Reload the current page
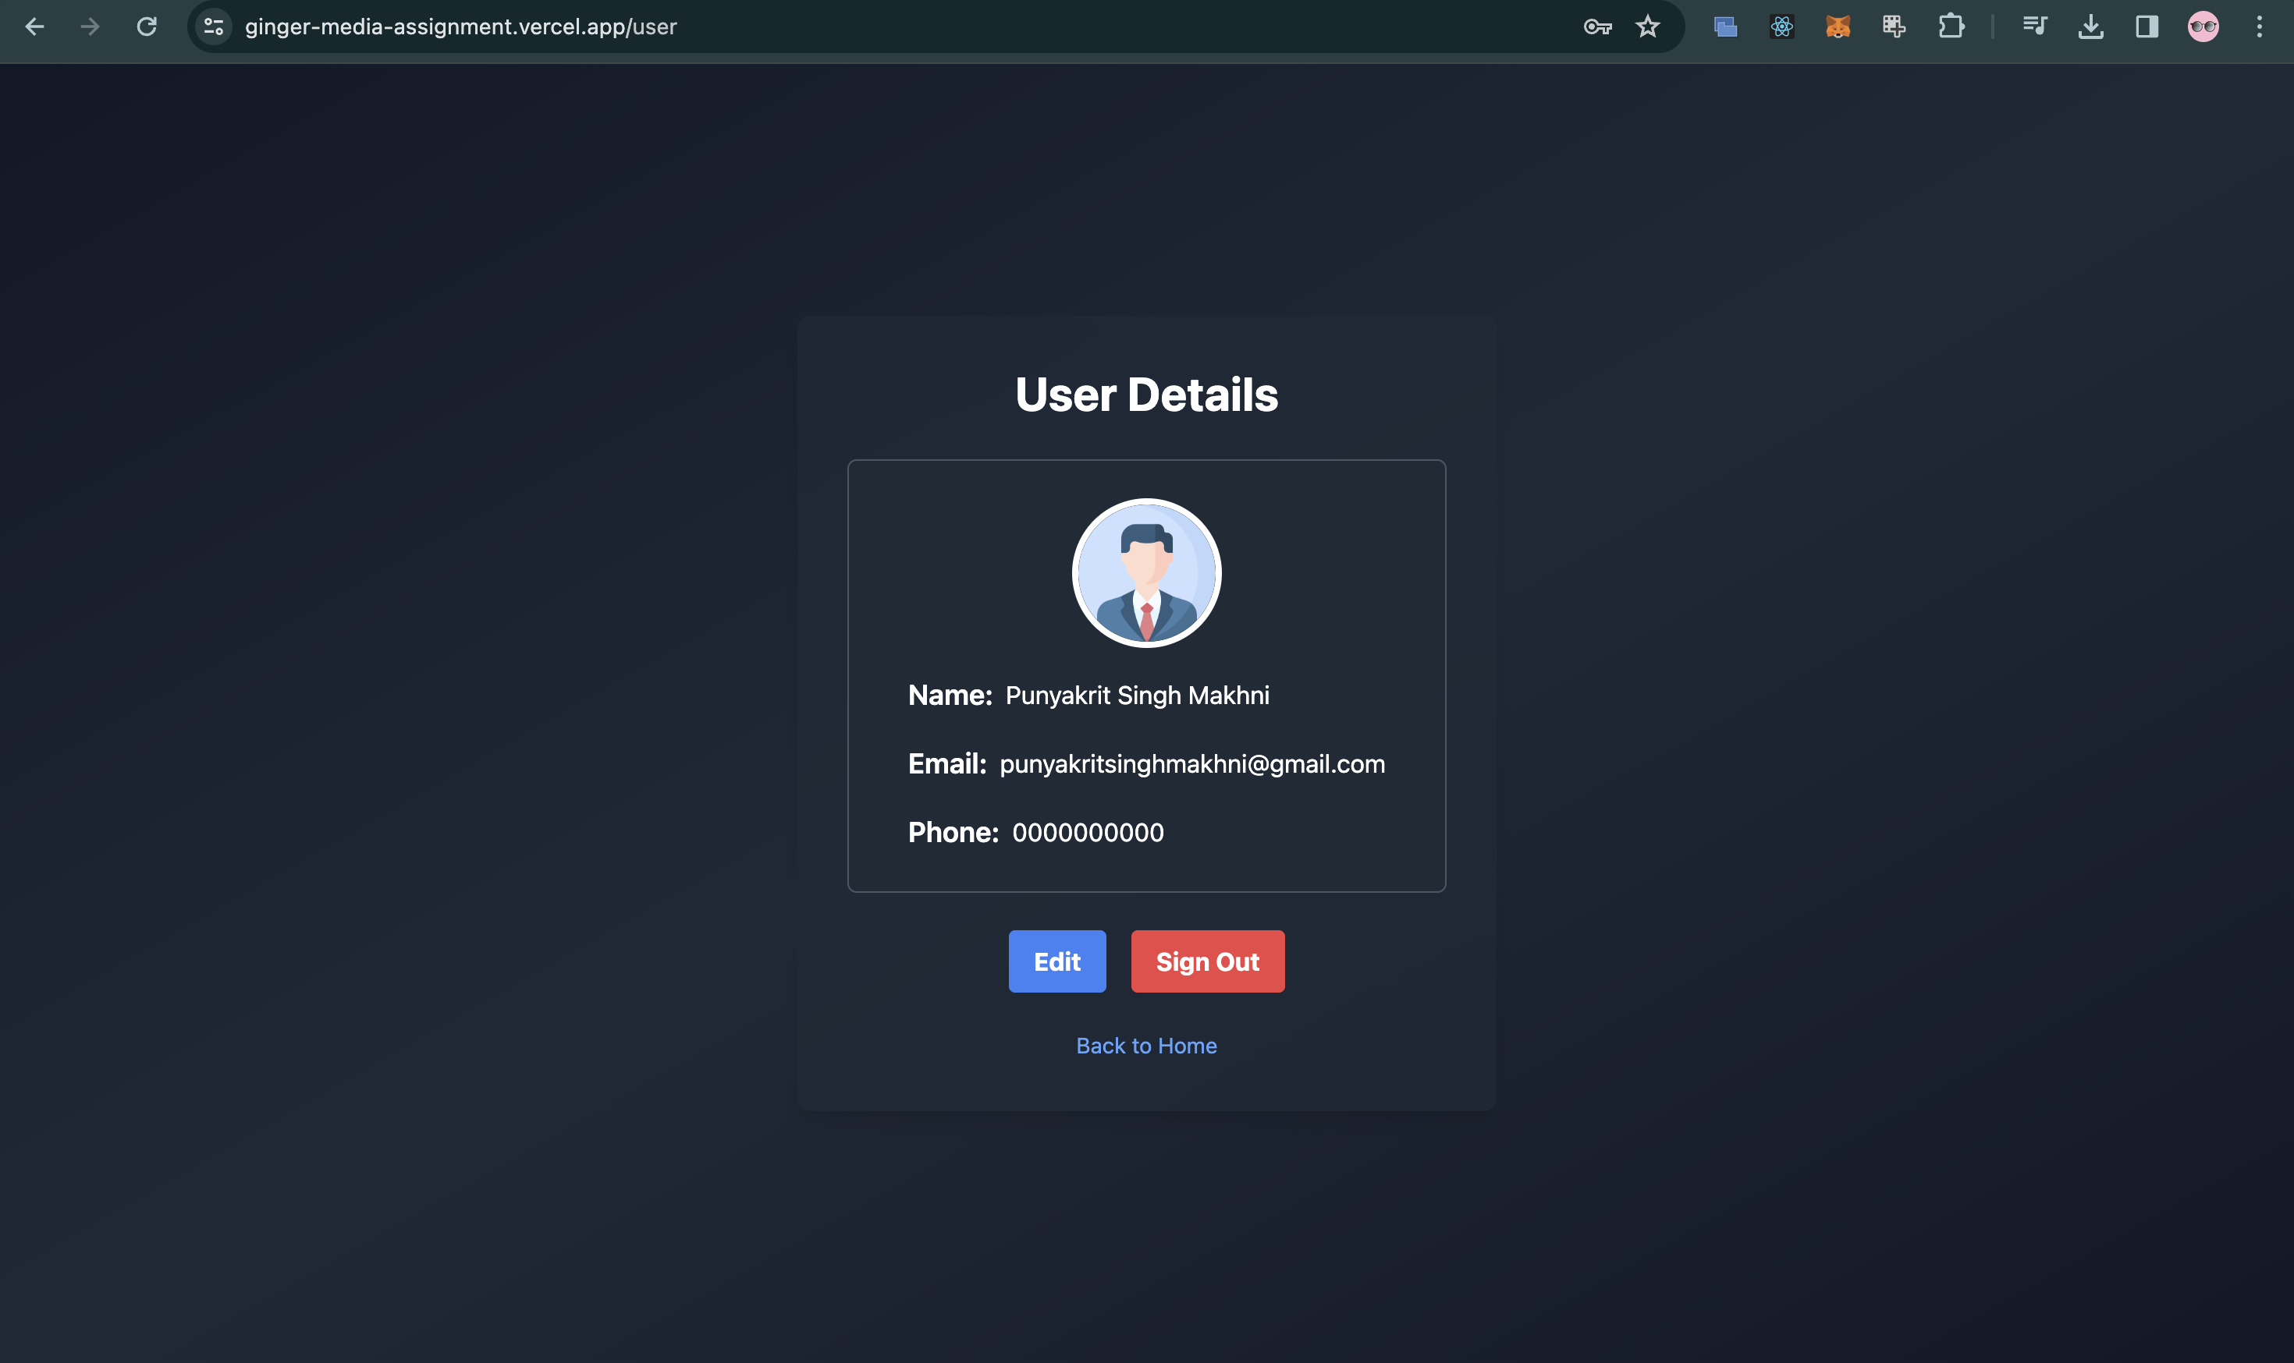The height and width of the screenshot is (1363, 2294). (146, 27)
